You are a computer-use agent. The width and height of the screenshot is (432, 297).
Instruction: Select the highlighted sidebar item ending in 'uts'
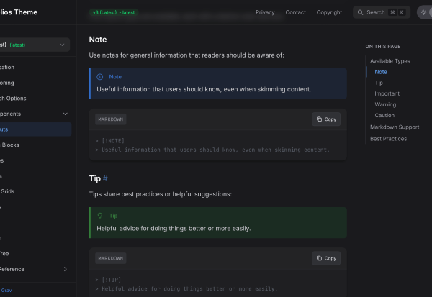click(35, 129)
